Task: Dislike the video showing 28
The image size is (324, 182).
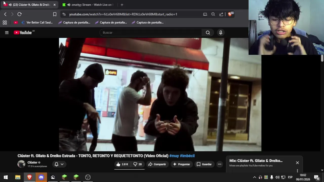Action: click(138, 164)
